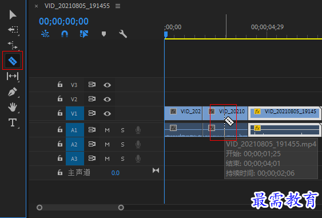Click time ruler at 00;00;04;29

click(267, 27)
